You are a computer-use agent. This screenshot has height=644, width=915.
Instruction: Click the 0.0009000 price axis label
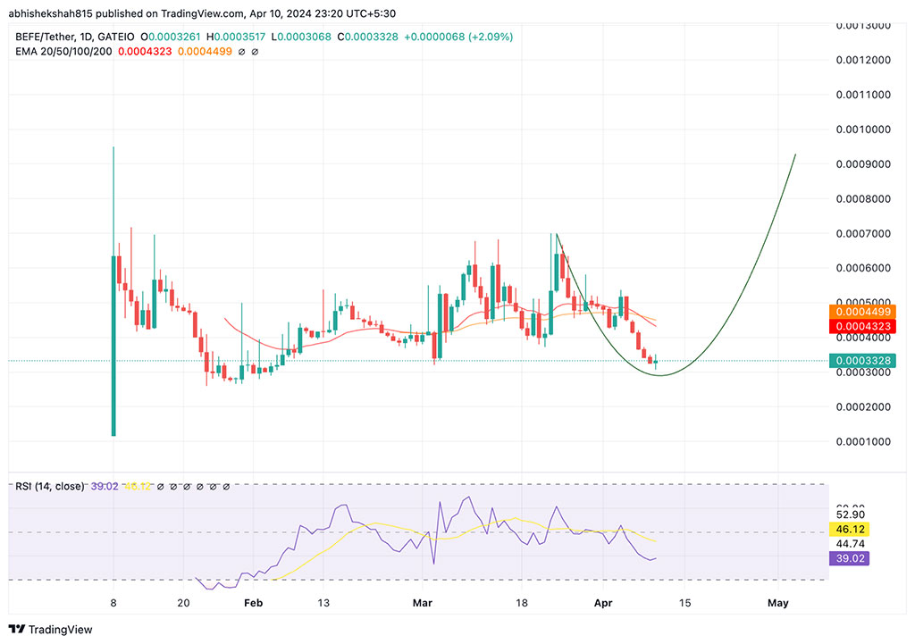click(x=864, y=164)
